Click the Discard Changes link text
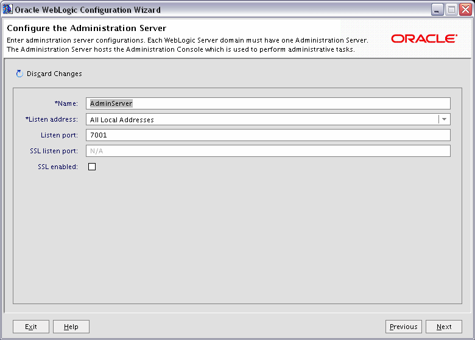 pos(54,74)
